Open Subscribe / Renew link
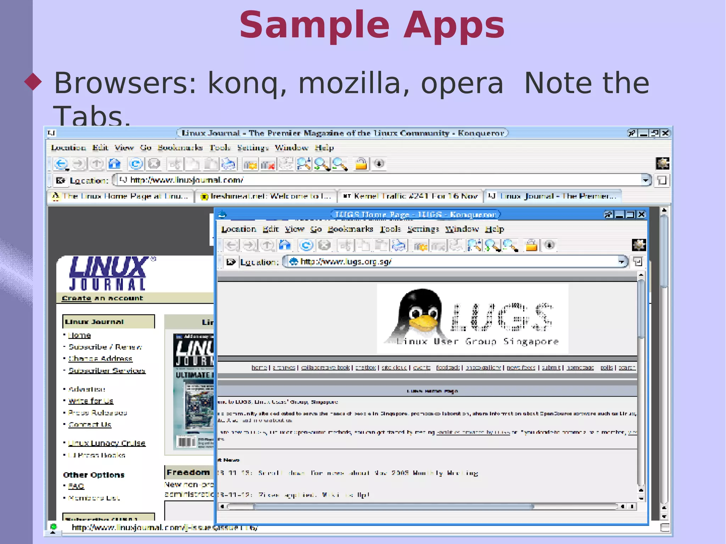 105,347
